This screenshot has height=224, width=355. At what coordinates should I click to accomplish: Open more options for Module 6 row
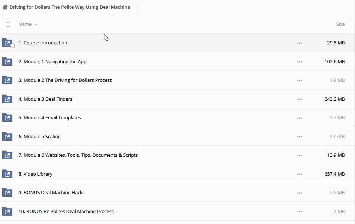click(x=299, y=155)
